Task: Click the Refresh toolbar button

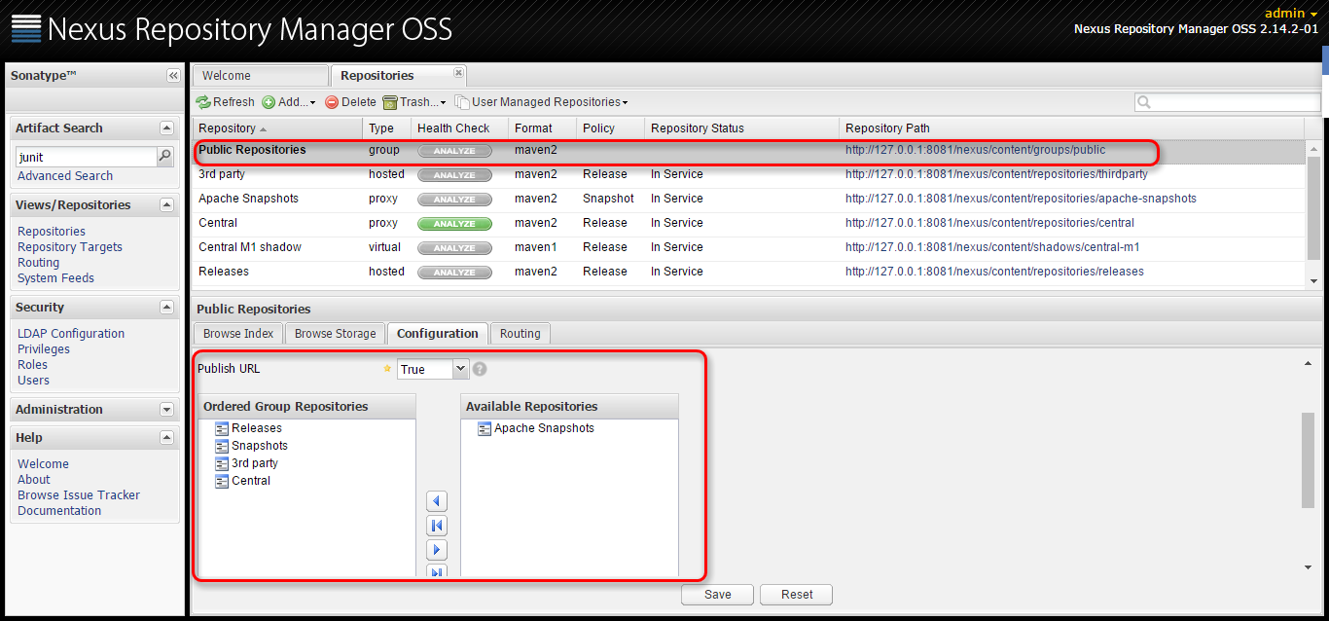Action: pyautogui.click(x=225, y=102)
